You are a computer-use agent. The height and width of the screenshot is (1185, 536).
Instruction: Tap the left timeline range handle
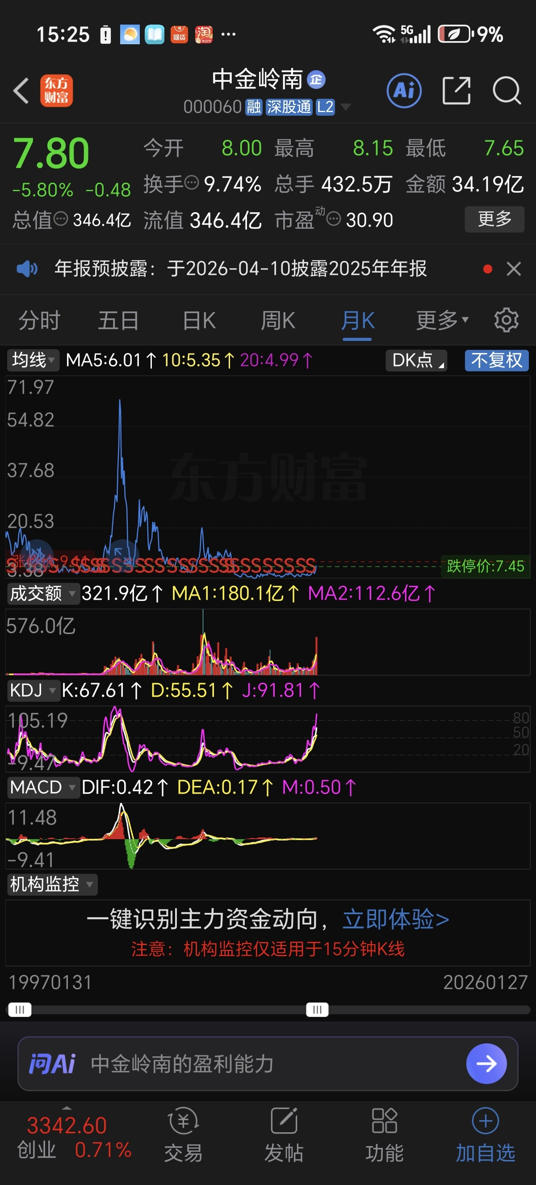20,1010
